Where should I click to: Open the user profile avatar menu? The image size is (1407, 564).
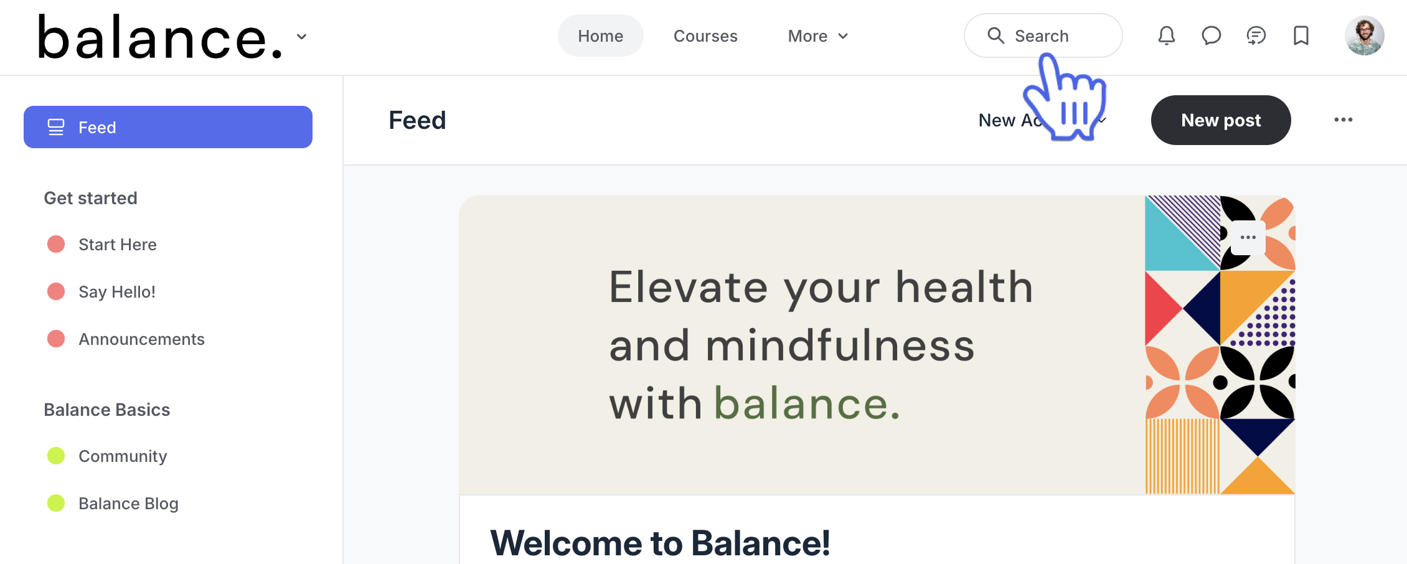[x=1364, y=36]
